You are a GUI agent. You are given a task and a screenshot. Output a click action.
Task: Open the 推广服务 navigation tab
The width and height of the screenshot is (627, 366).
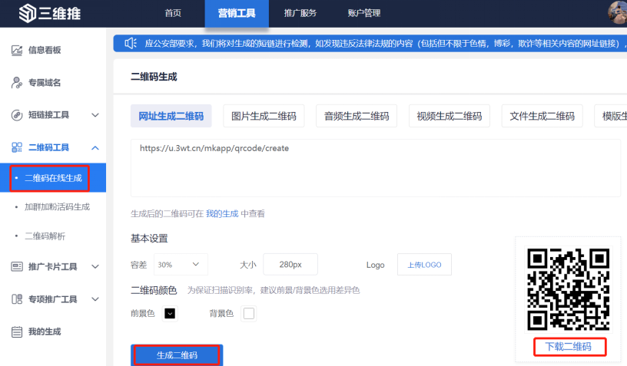300,13
